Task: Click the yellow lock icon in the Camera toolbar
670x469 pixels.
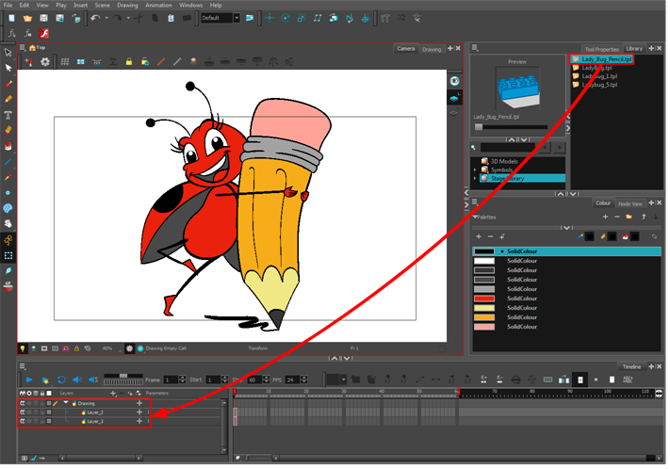Action: point(129,62)
